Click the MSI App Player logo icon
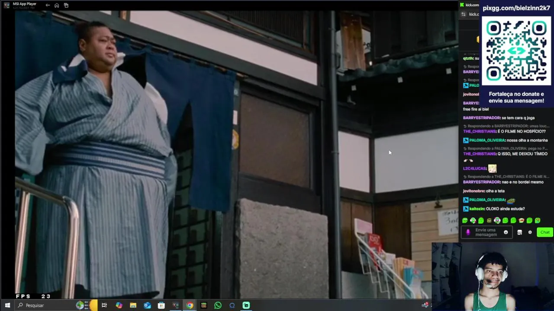554x311 pixels. tap(6, 5)
